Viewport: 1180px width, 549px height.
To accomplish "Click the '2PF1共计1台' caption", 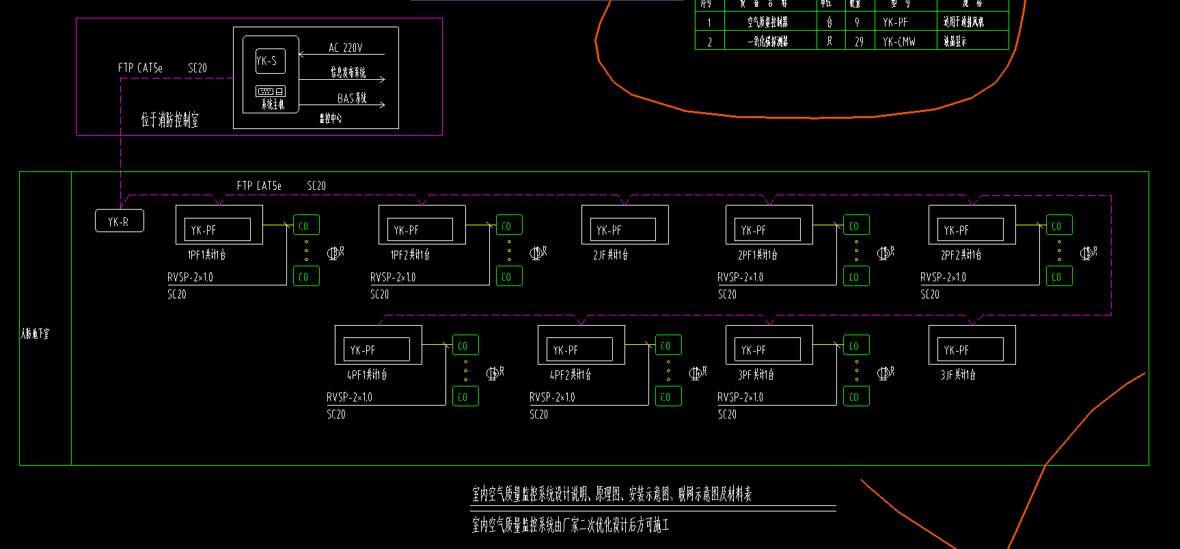I will click(x=757, y=255).
